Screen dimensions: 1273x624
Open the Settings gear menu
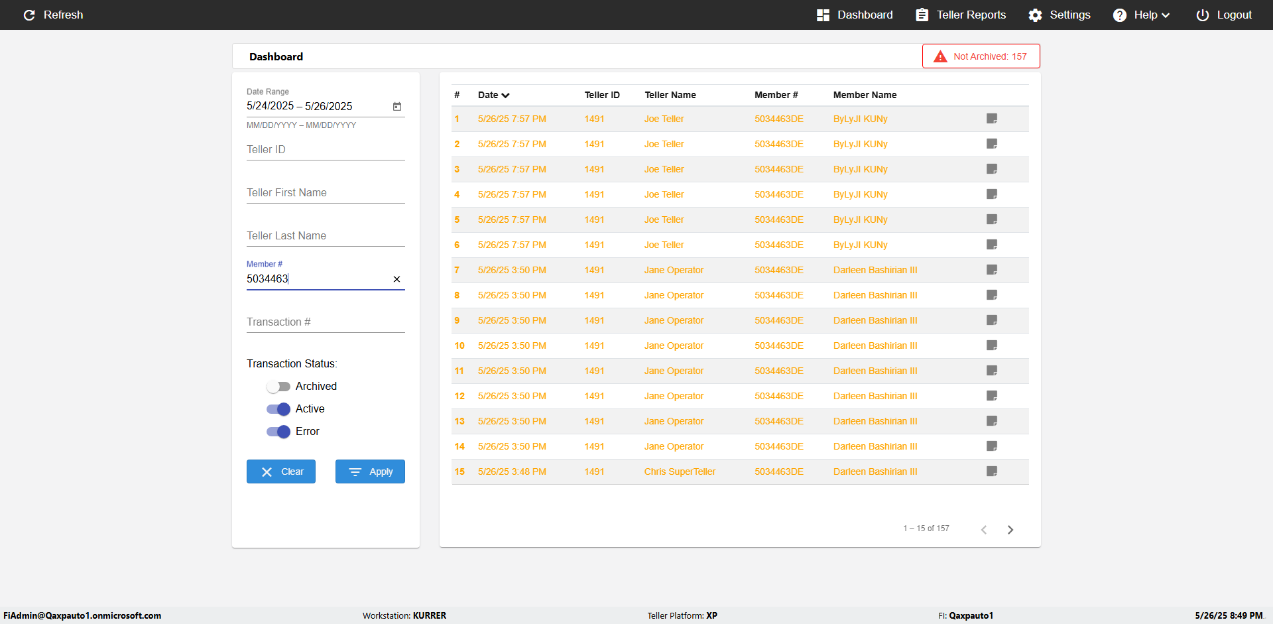(x=1059, y=15)
